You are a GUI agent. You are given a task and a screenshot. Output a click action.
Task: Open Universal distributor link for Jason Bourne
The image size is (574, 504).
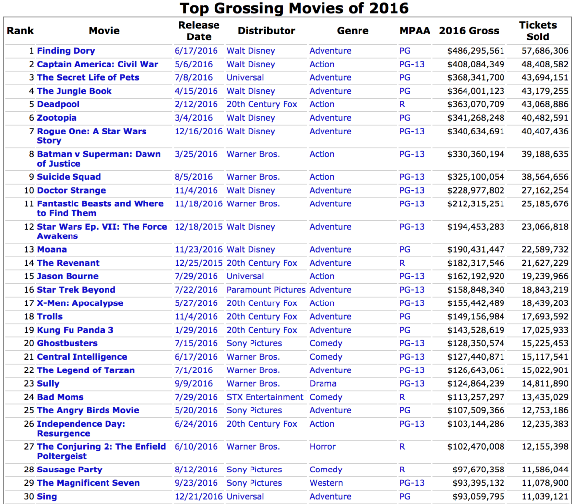245,276
